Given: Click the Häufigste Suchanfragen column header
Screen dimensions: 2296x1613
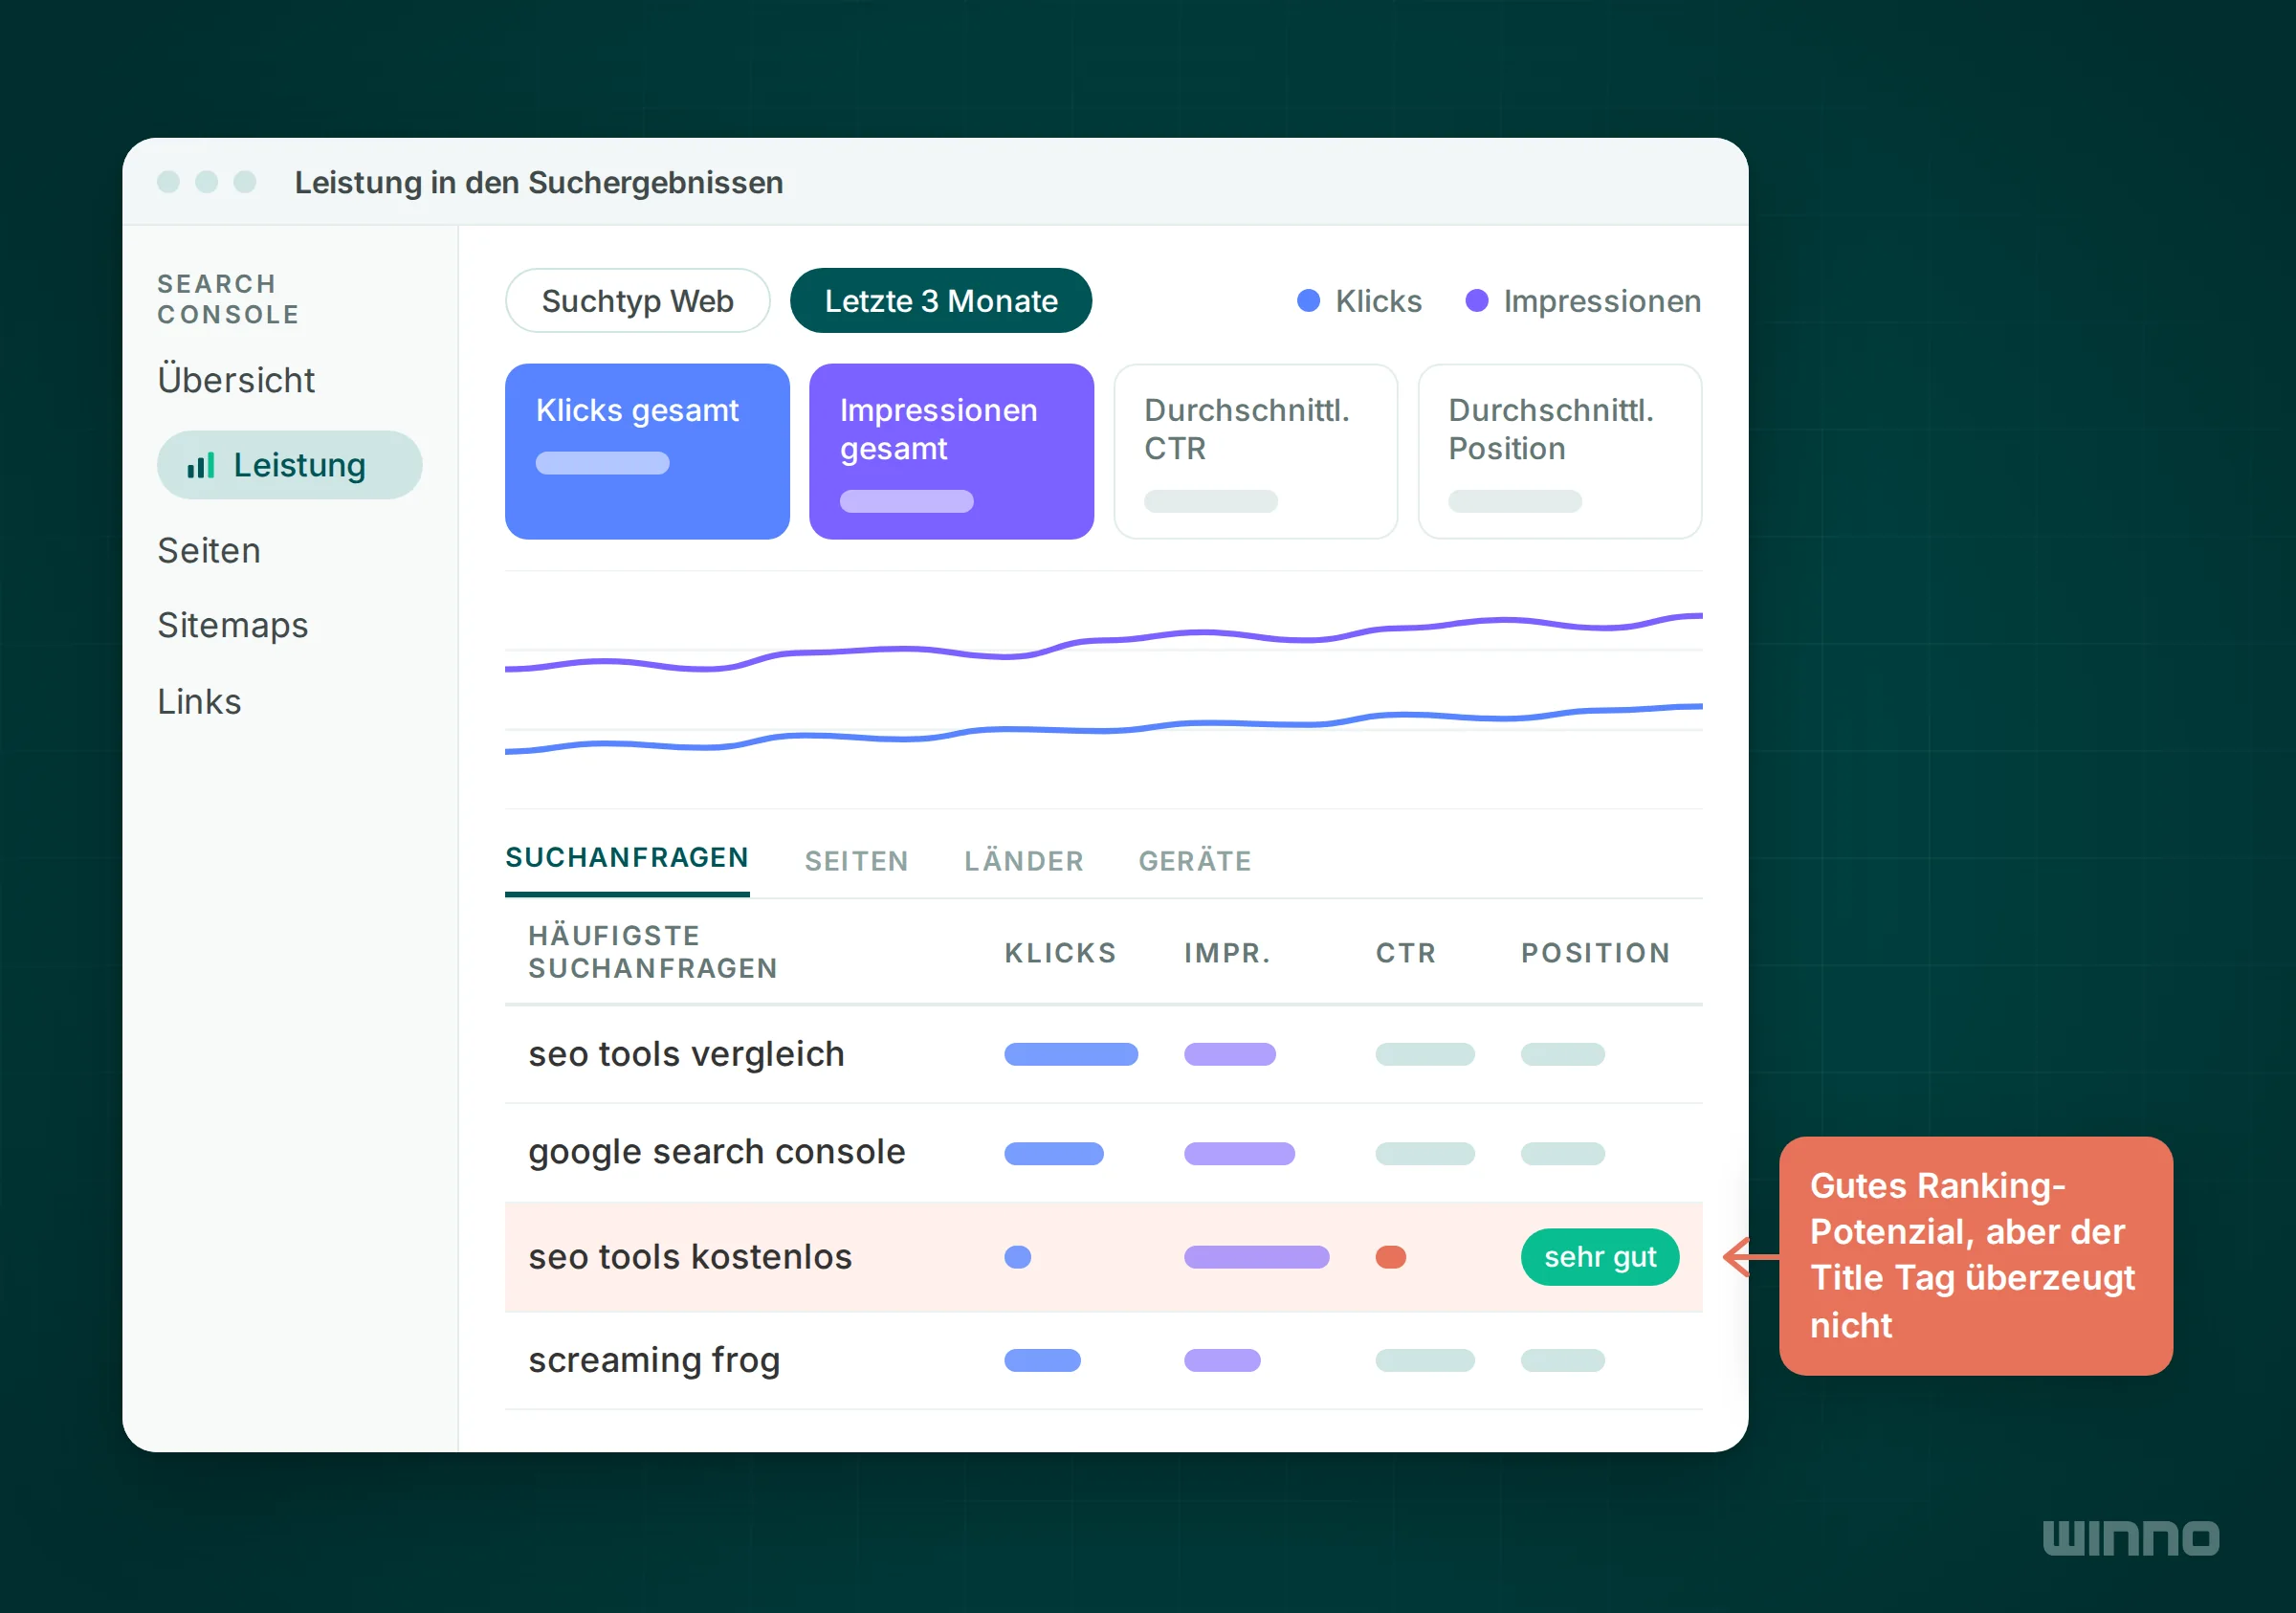Looking at the screenshot, I should (x=653, y=952).
